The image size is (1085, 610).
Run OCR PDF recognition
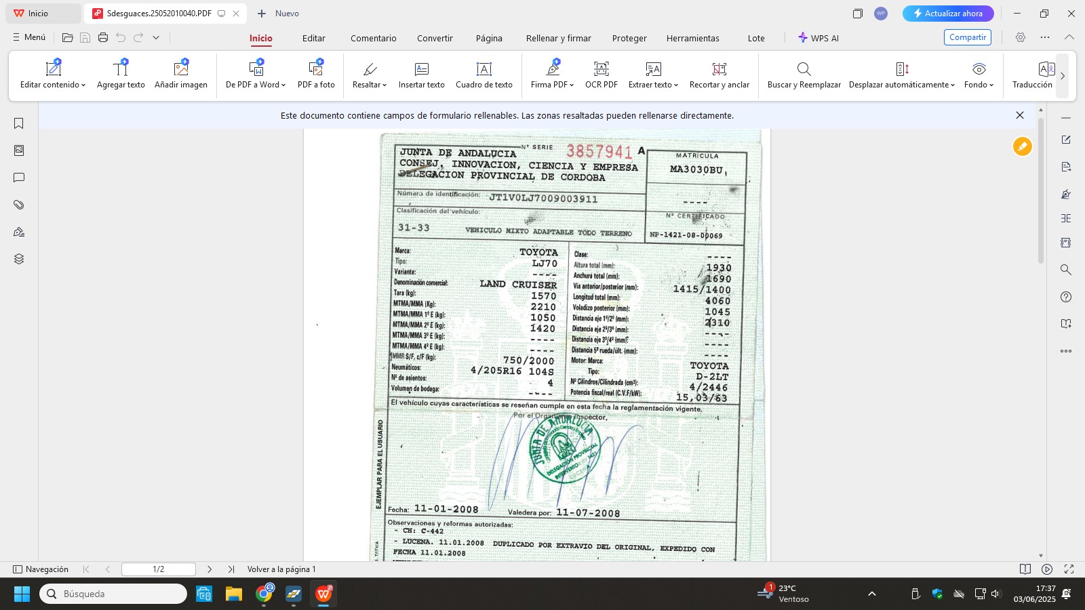[x=601, y=74]
